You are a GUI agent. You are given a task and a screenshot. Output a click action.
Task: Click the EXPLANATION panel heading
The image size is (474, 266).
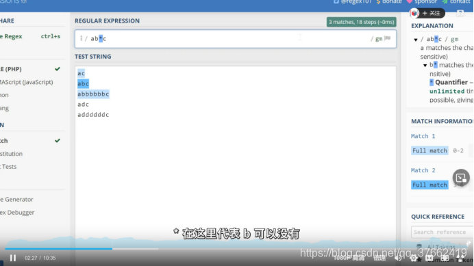click(x=432, y=26)
